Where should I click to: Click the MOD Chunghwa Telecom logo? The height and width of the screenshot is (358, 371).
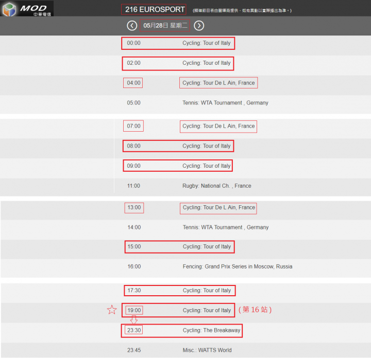click(27, 9)
